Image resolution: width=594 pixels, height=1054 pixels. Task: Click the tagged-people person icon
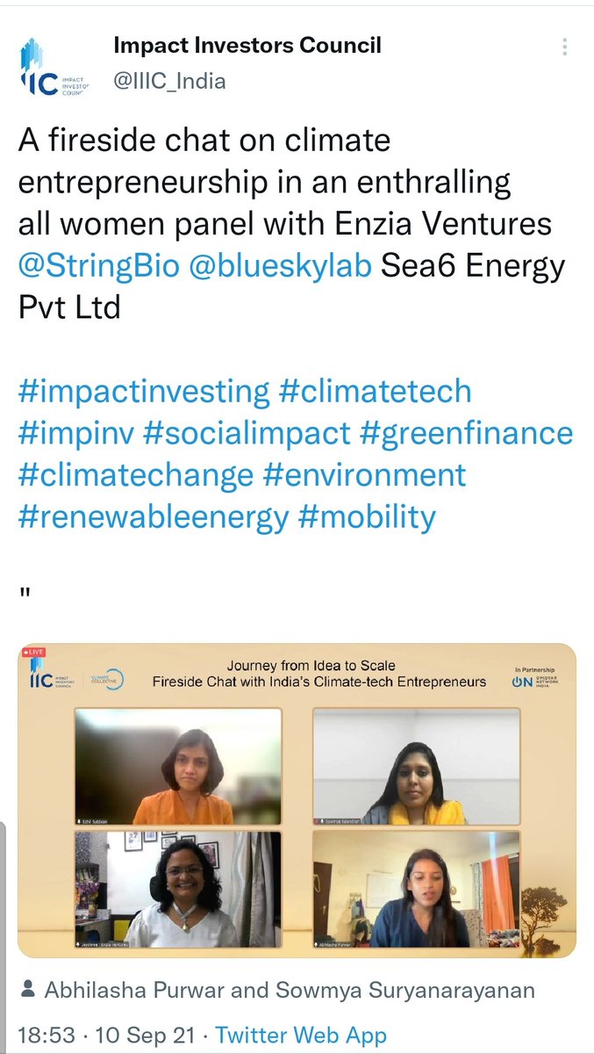coord(28,991)
